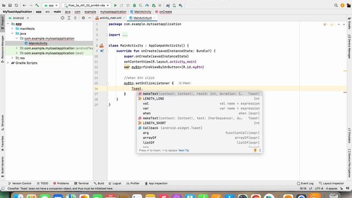Toggle the Resource Manager side panel
352x198 pixels.
[2, 49]
